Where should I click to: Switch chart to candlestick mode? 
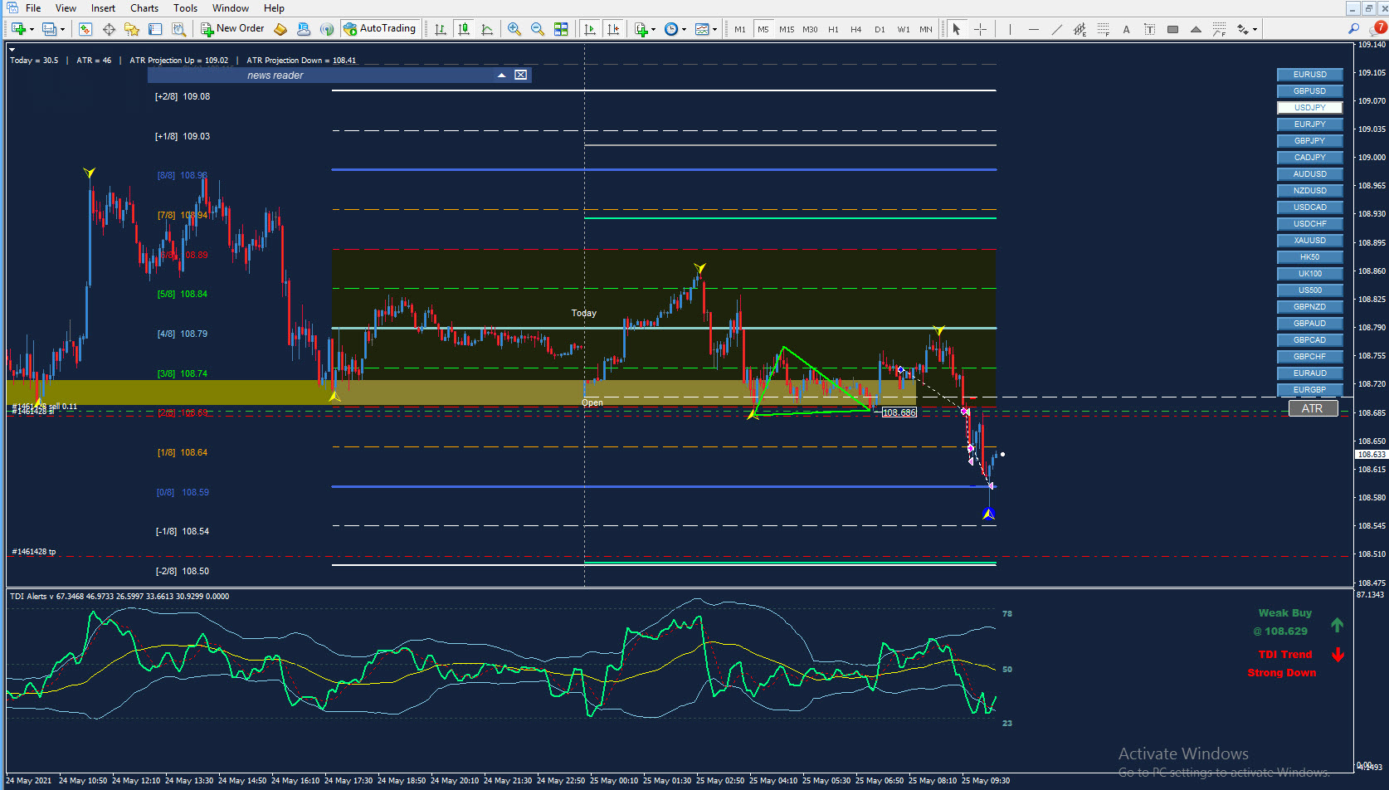click(464, 29)
